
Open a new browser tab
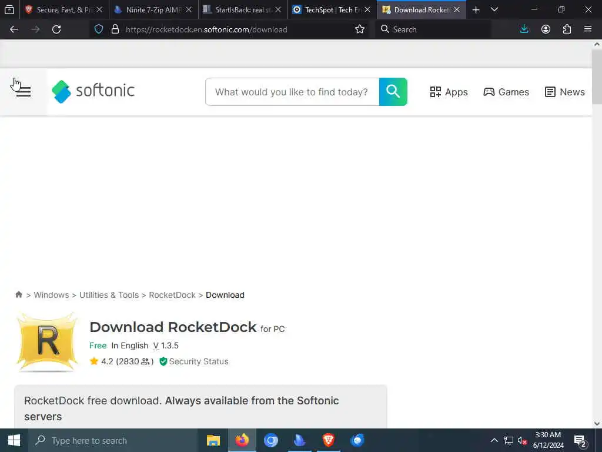point(476,9)
